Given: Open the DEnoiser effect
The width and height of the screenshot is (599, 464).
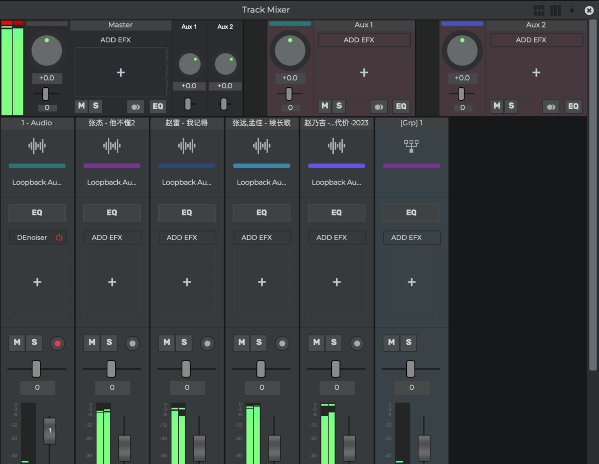Looking at the screenshot, I should [x=32, y=237].
